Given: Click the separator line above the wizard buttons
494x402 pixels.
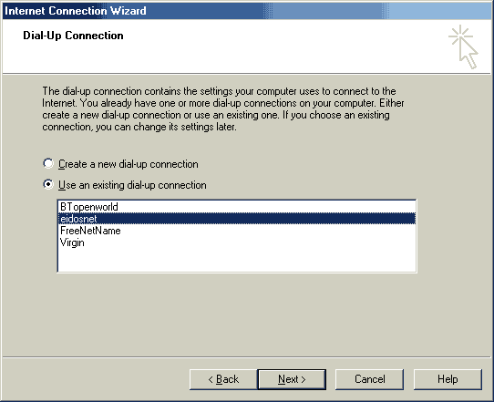Looking at the screenshot, I should [x=246, y=357].
